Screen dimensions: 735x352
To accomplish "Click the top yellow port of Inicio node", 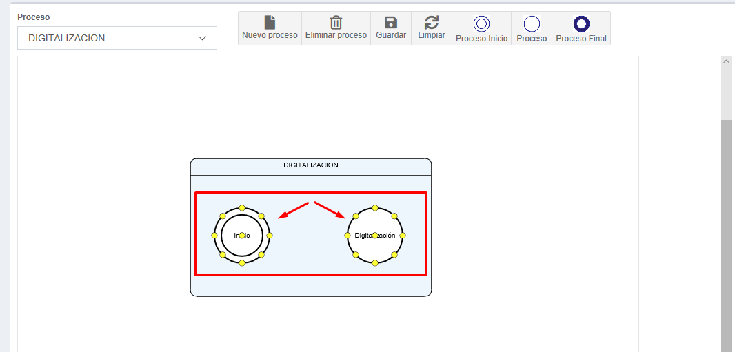I will click(242, 208).
